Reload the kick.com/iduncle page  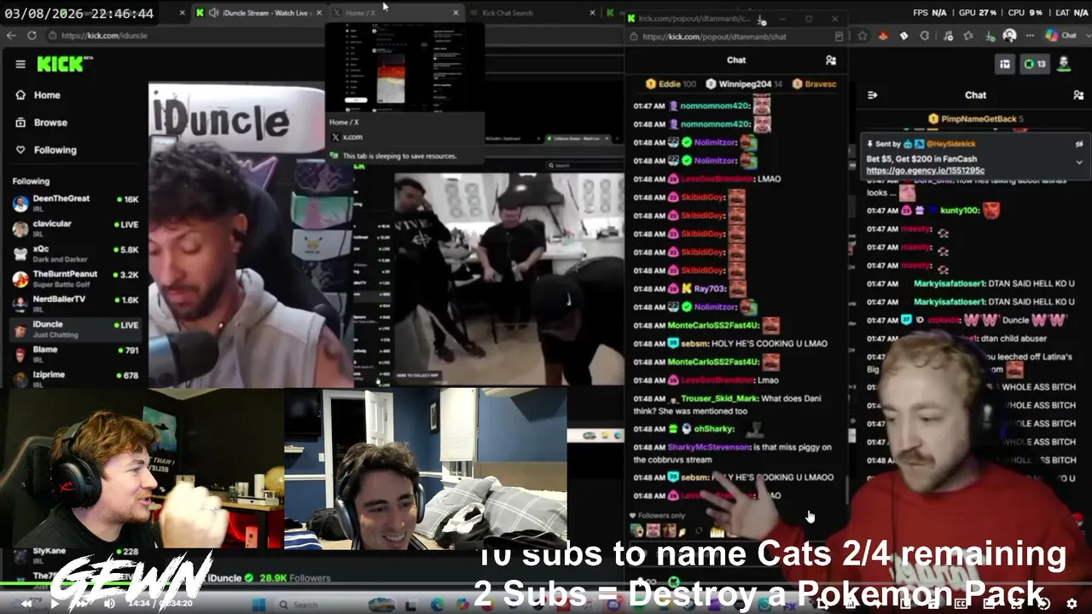32,36
